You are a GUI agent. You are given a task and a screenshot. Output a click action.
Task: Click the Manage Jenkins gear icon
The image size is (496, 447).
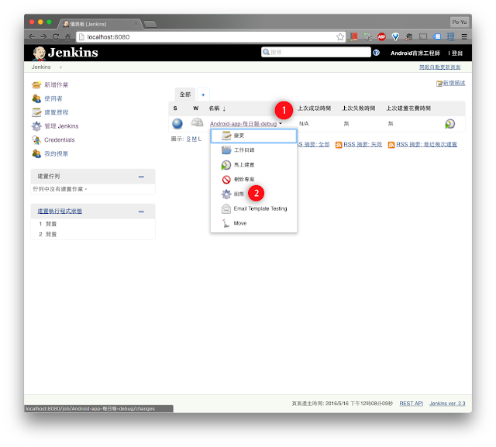(36, 126)
